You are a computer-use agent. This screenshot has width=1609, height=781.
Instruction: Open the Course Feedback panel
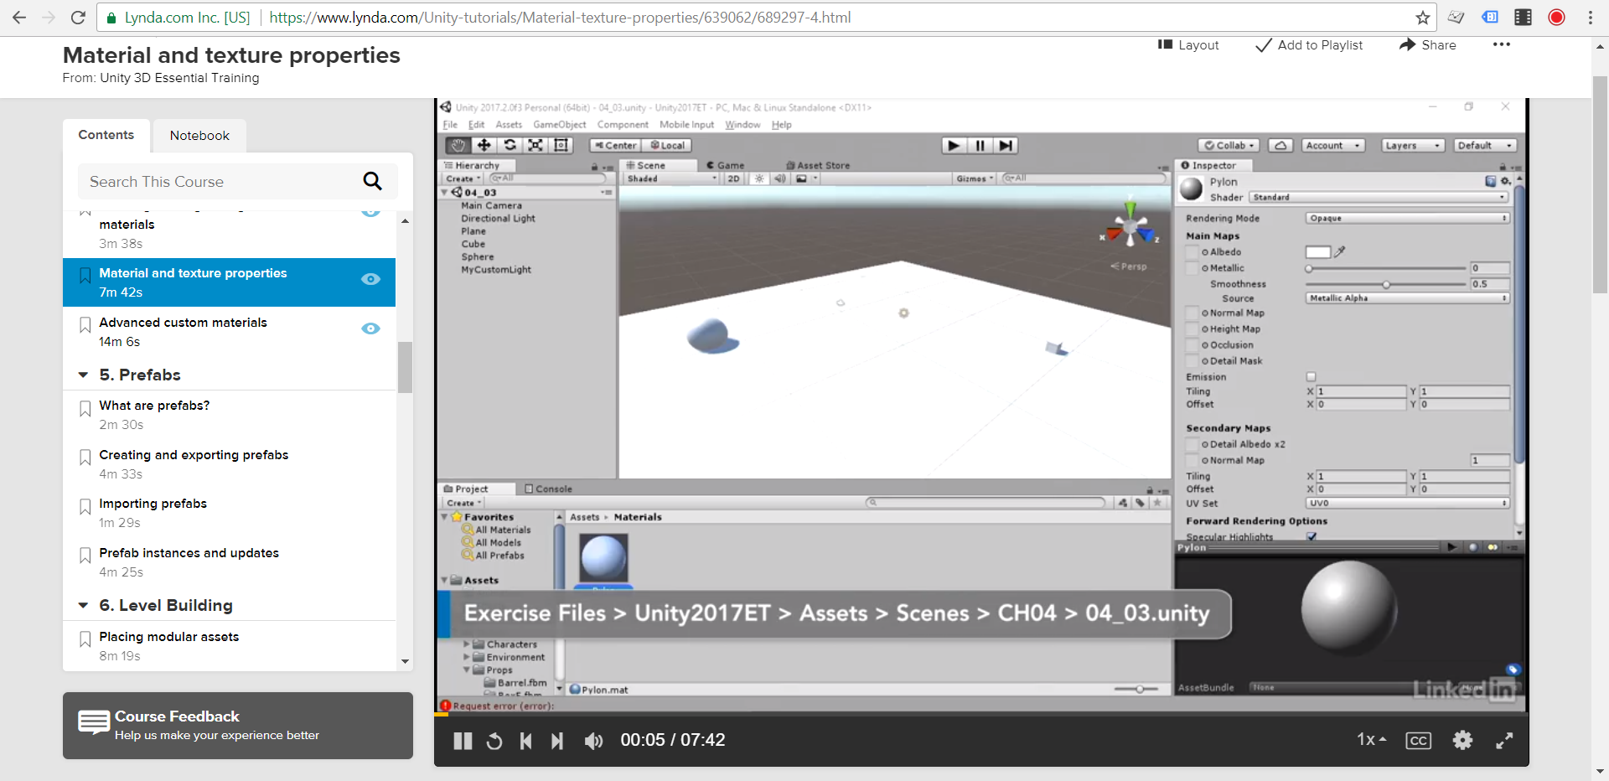point(238,726)
